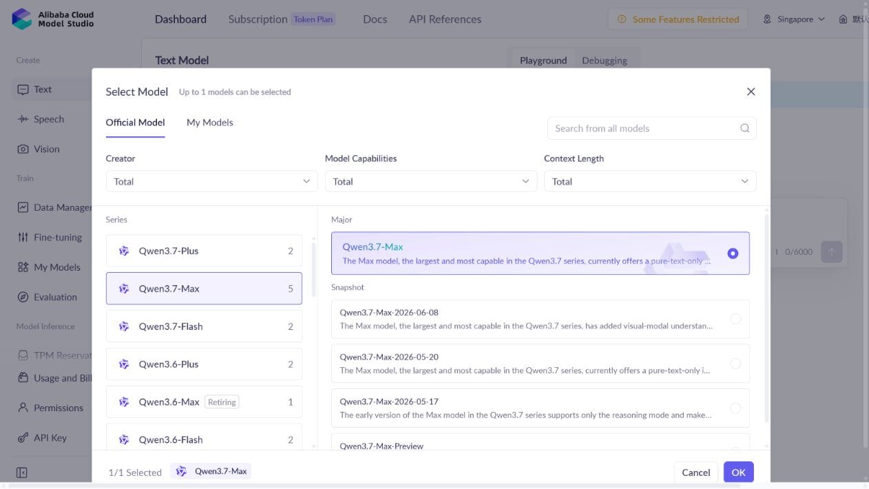869x489 pixels.
Task: Click the Cancel button
Action: (x=695, y=472)
